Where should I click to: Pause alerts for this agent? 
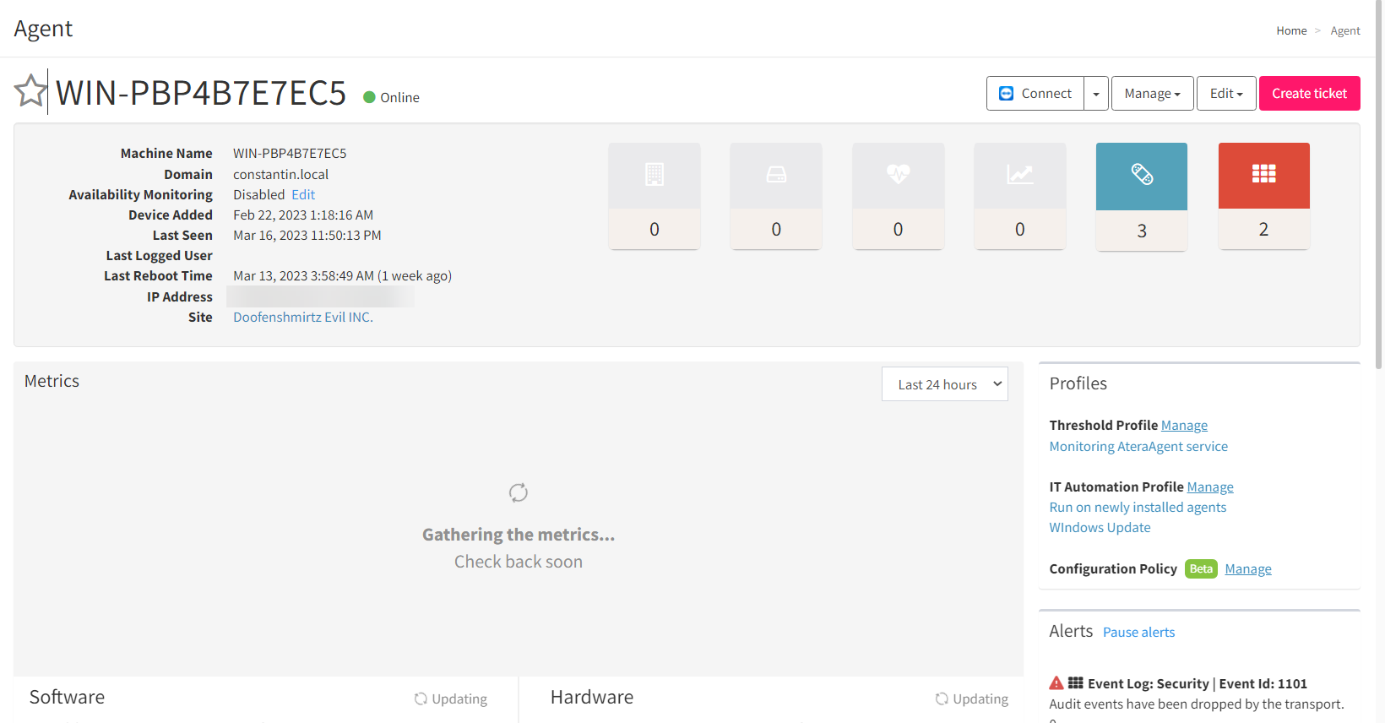[x=1138, y=633]
